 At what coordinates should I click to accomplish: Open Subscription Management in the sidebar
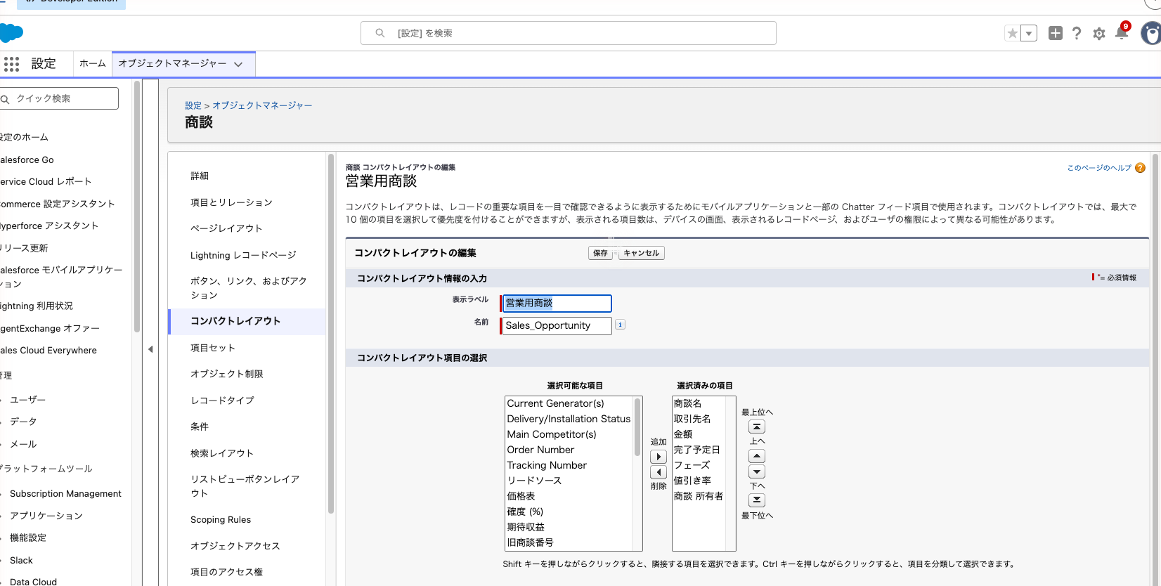65,494
